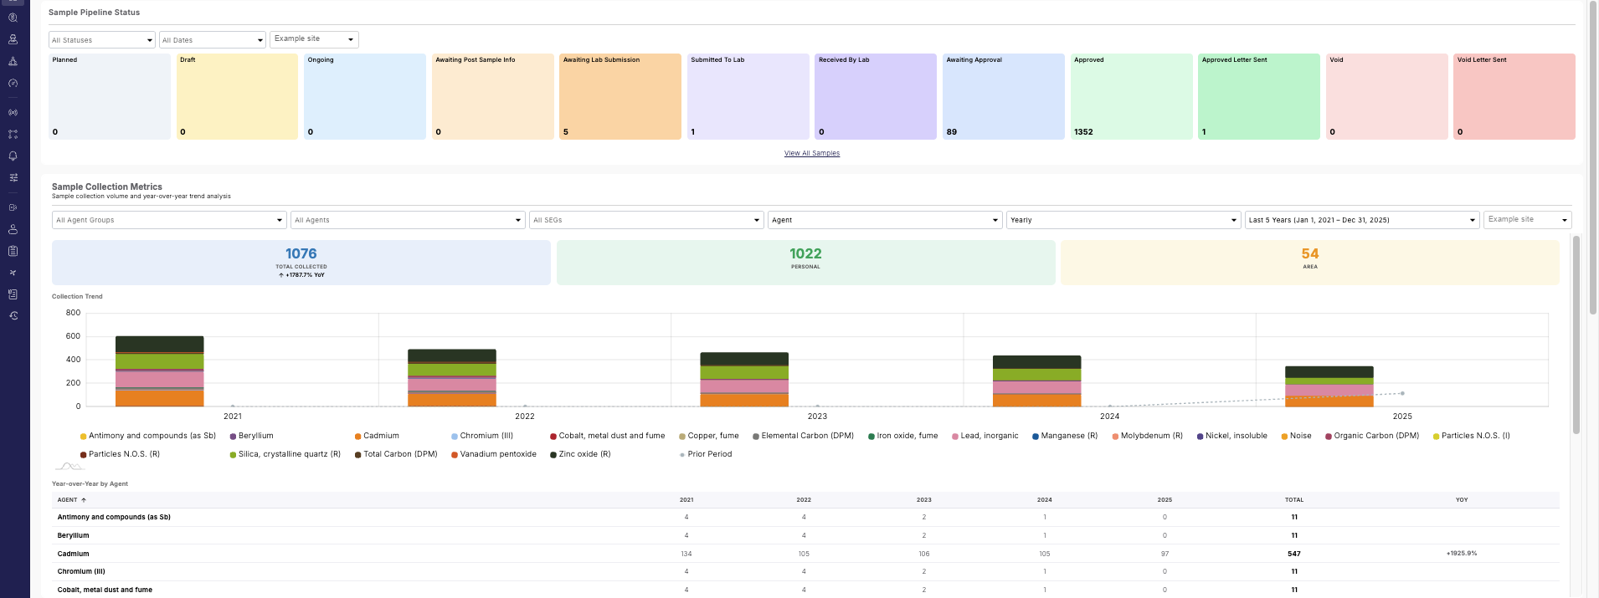Open the pipeline status Example site dropdown
Image resolution: width=1599 pixels, height=598 pixels.
pyautogui.click(x=314, y=39)
